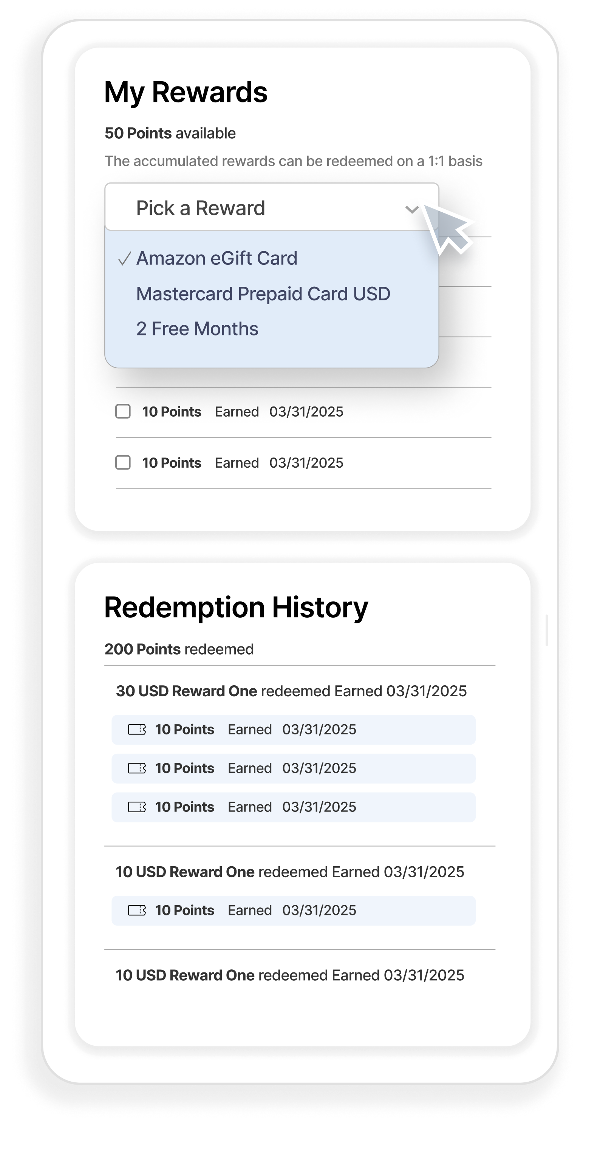Select Amazon eGift Card reward option

(x=217, y=258)
